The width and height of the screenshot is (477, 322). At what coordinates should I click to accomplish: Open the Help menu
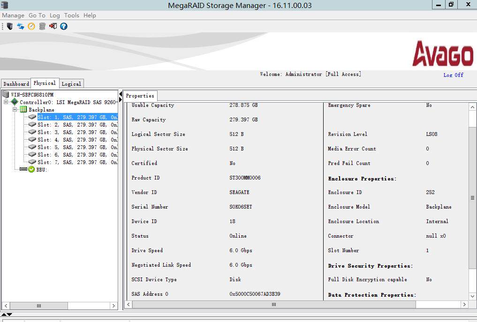coord(90,15)
